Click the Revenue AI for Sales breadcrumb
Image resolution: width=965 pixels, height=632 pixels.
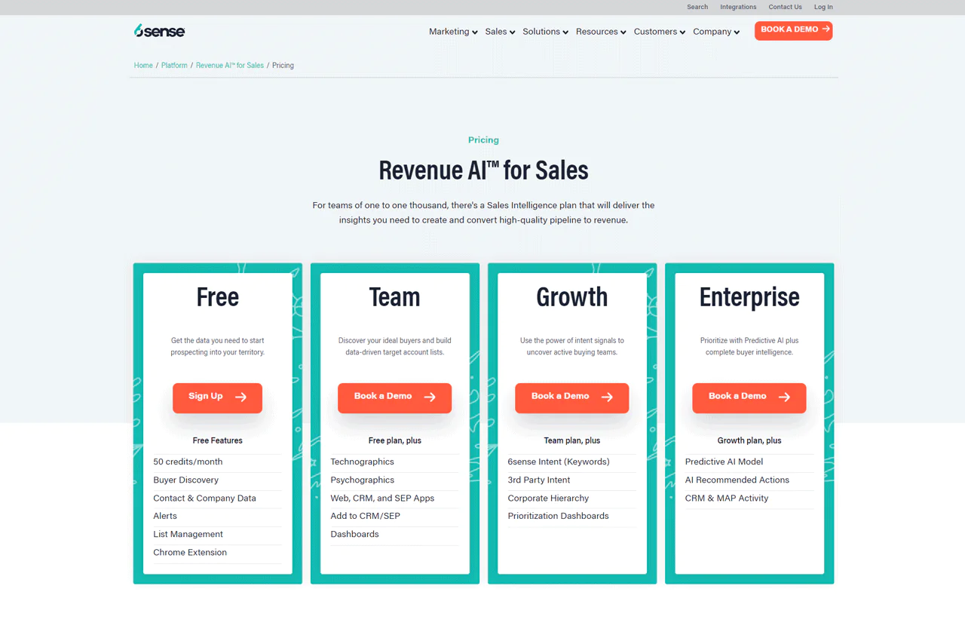229,66
